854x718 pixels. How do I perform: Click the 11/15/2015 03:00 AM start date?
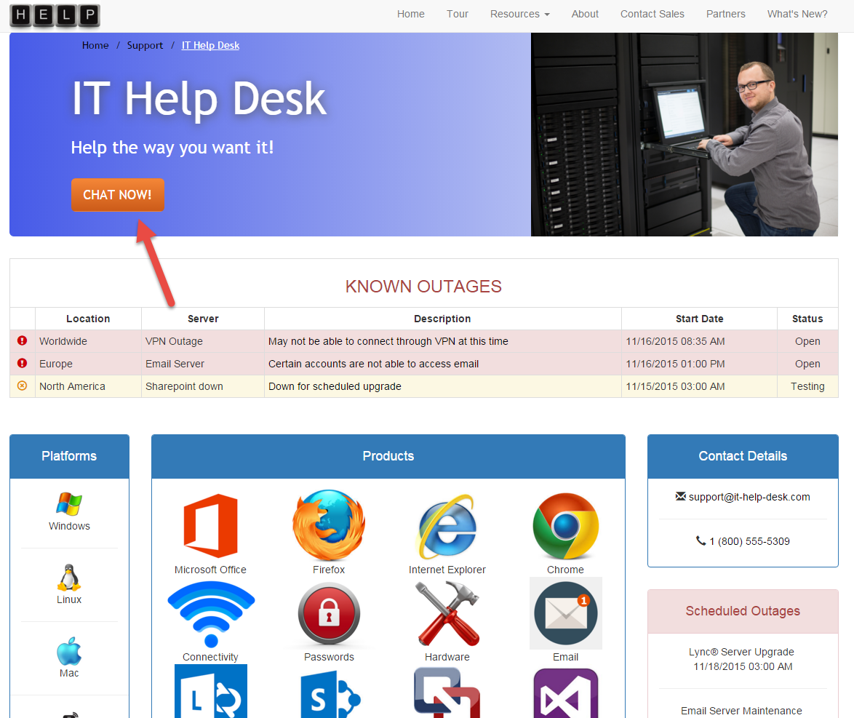point(699,386)
